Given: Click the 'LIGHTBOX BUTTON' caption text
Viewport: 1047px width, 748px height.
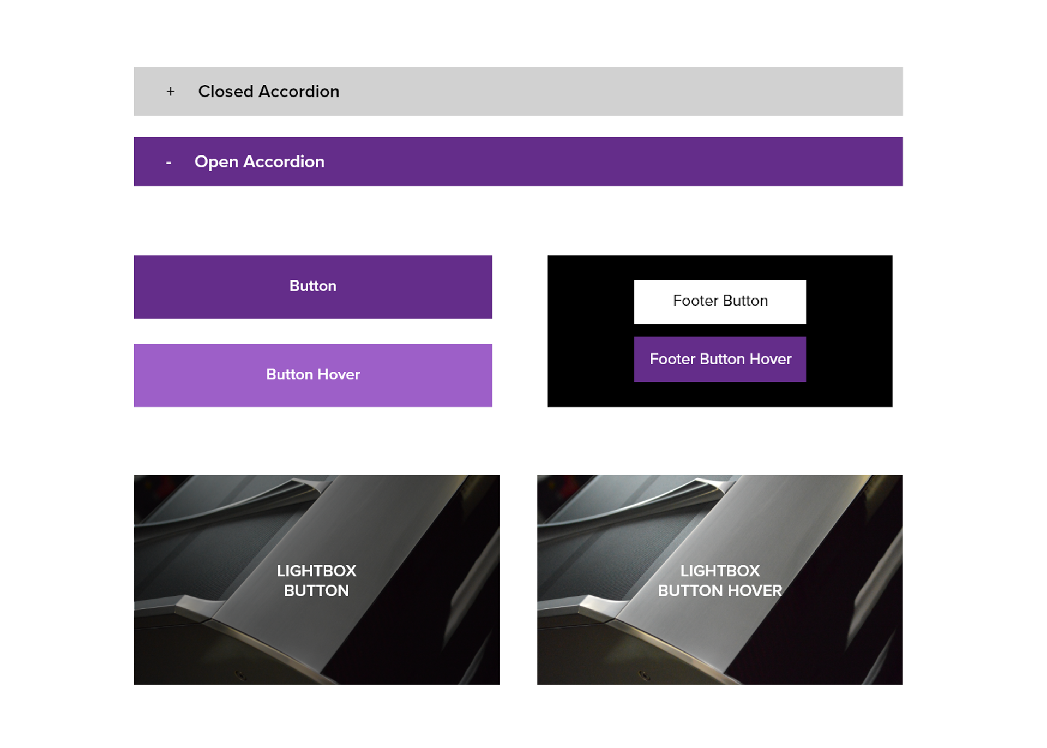Looking at the screenshot, I should click(316, 581).
